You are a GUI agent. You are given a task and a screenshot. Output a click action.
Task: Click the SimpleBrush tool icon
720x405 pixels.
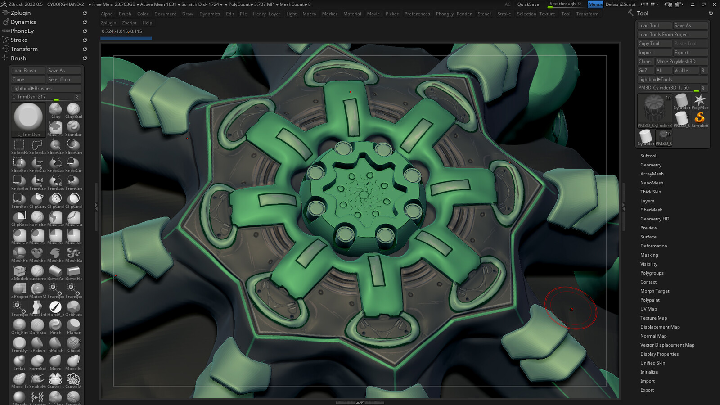[700, 120]
